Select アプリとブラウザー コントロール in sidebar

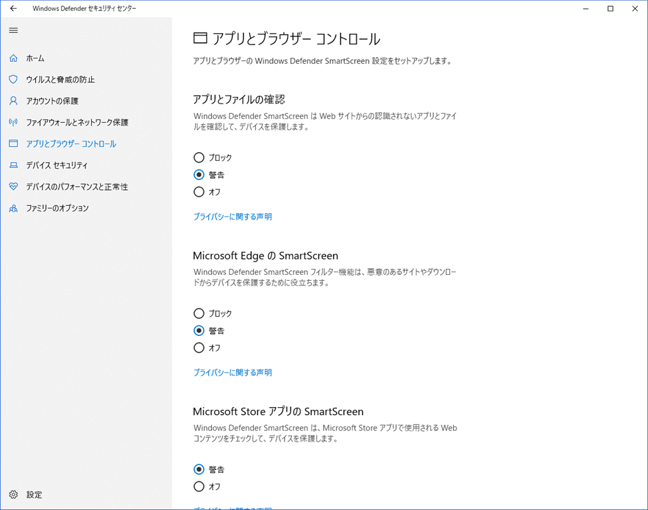[x=71, y=143]
